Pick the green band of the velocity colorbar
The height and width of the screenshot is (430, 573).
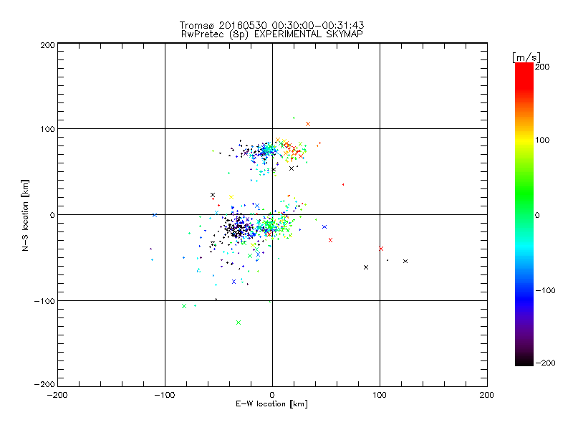524,193
